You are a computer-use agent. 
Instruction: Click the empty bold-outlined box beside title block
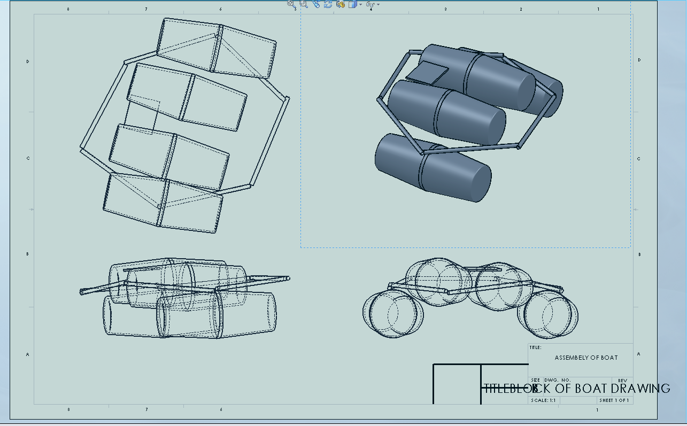[x=457, y=384]
